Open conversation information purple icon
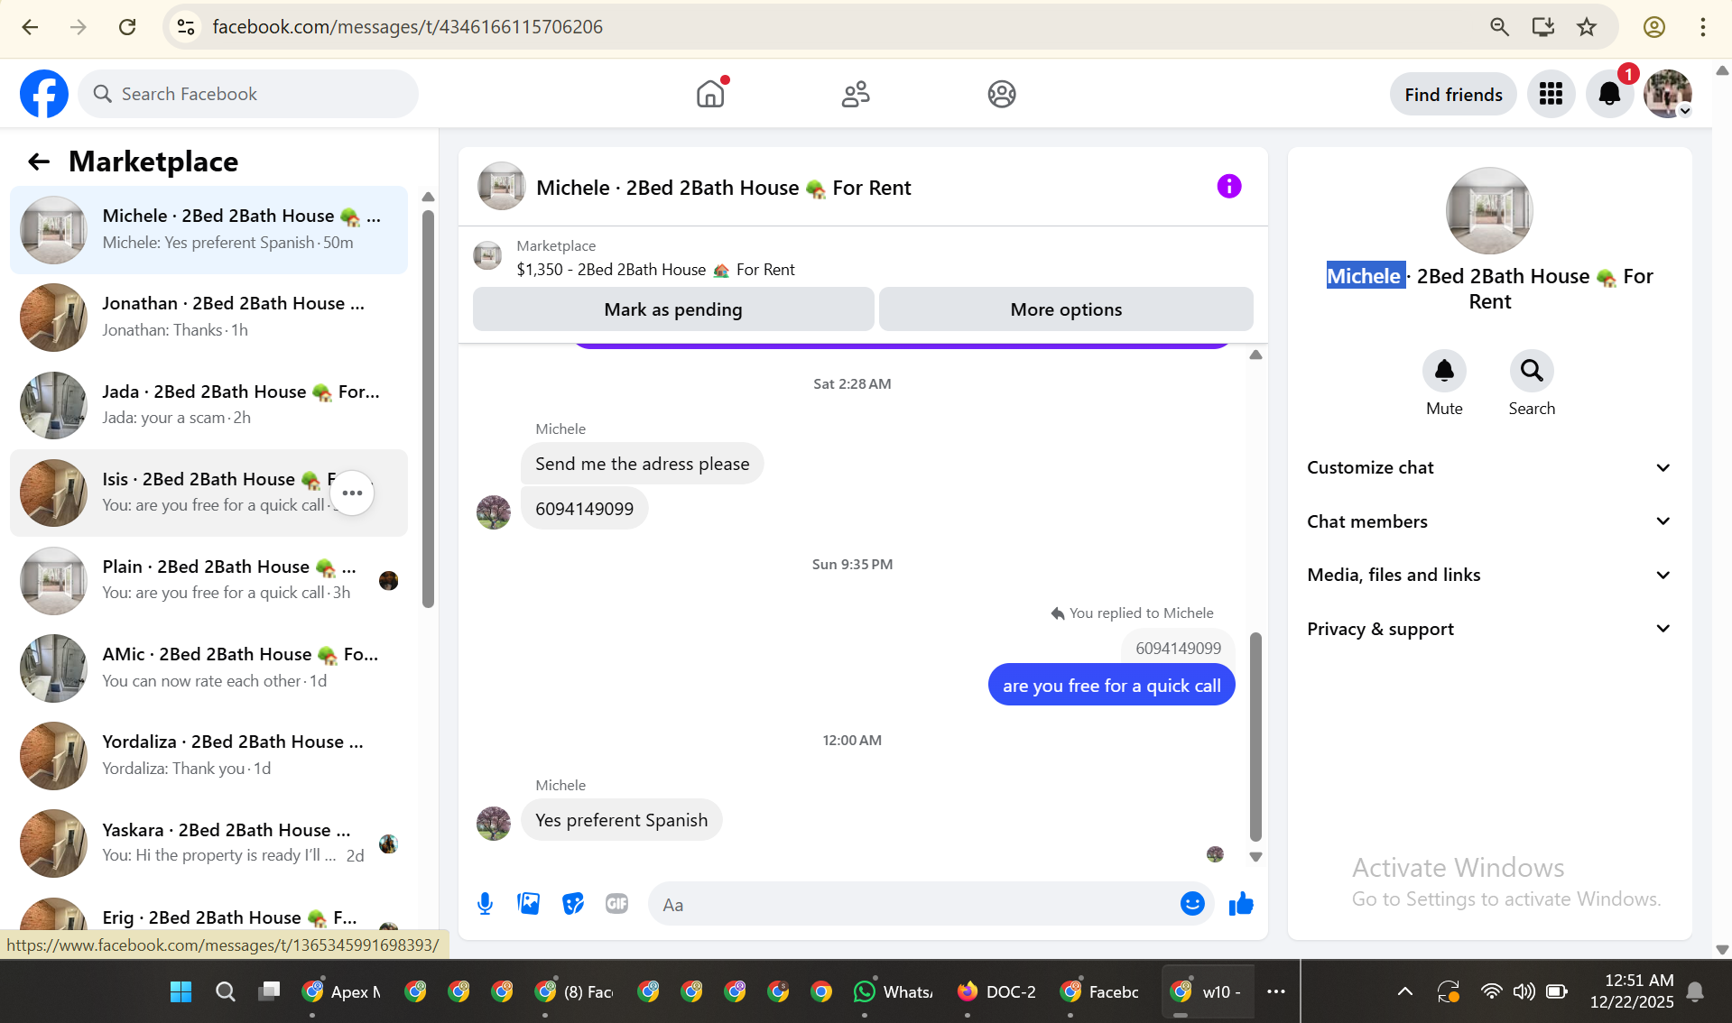Viewport: 1732px width, 1023px height. [1229, 187]
